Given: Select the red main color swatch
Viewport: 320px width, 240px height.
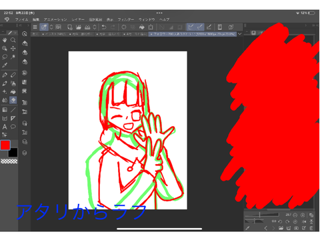Looking at the screenshot, I should click(x=5, y=145).
